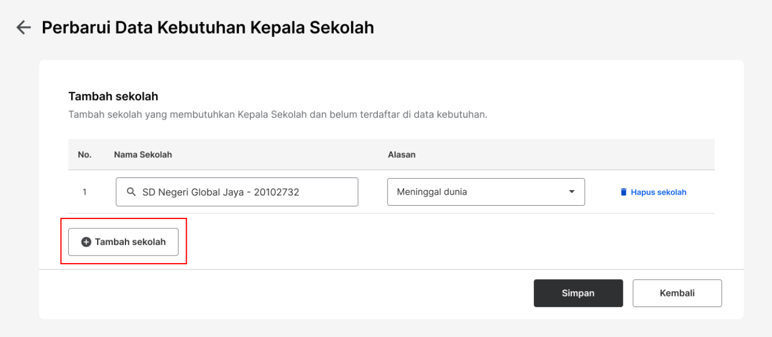772x337 pixels.
Task: Go back using the left arrow icon
Action: [24, 27]
